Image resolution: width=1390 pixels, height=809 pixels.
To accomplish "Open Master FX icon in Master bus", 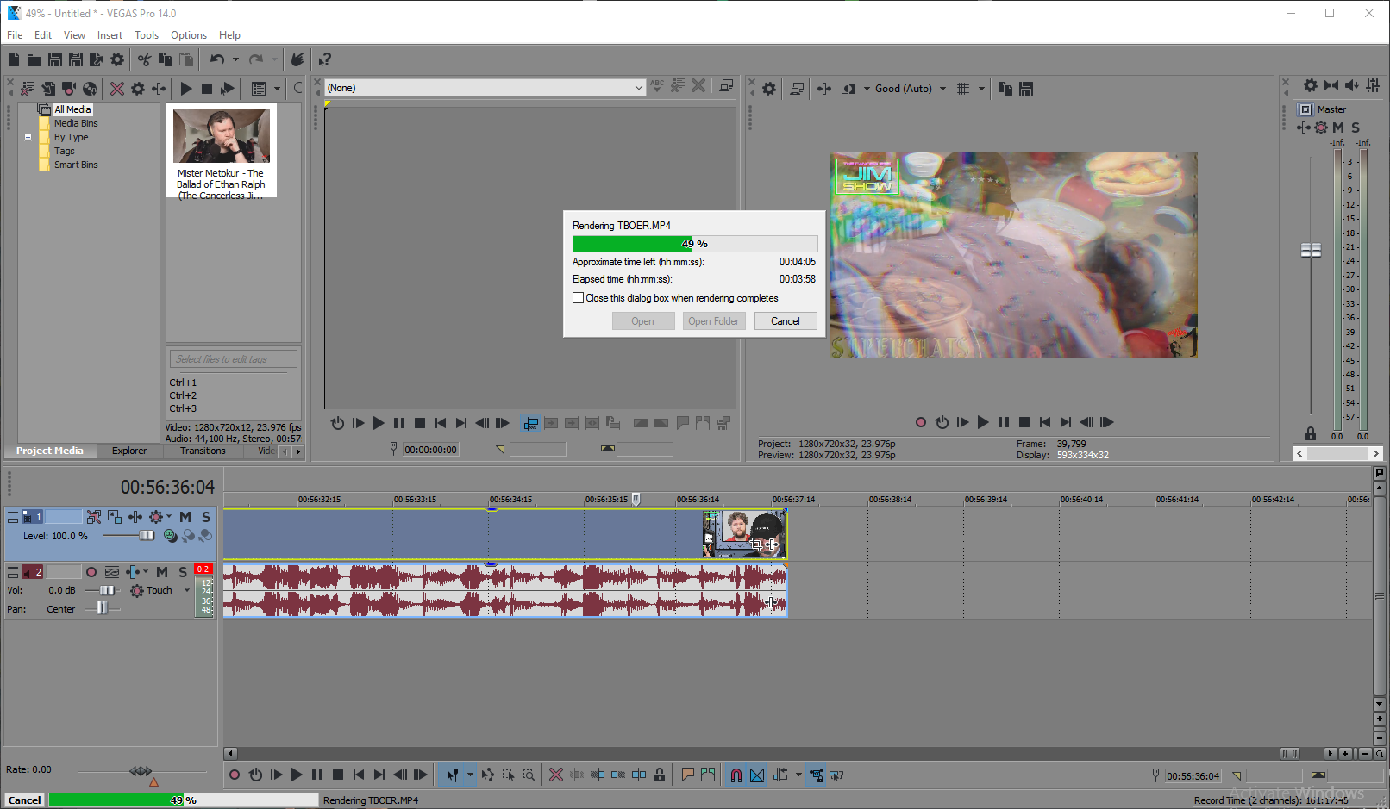I will tap(1304, 128).
